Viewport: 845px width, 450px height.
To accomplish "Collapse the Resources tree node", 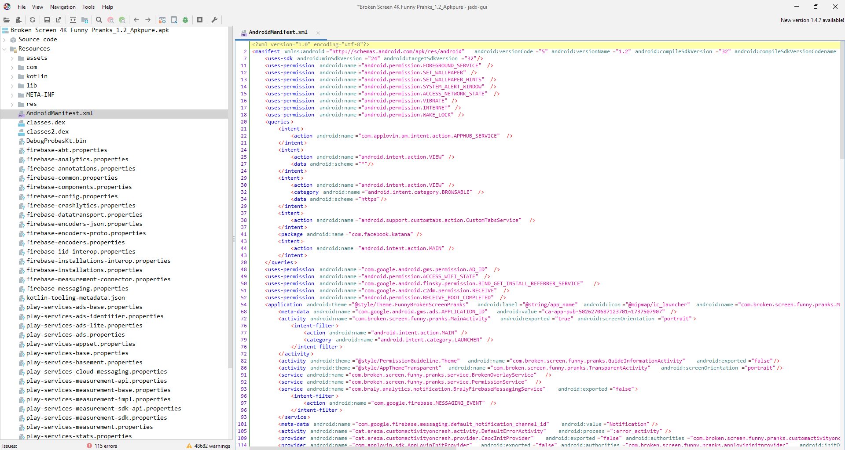I will point(4,49).
